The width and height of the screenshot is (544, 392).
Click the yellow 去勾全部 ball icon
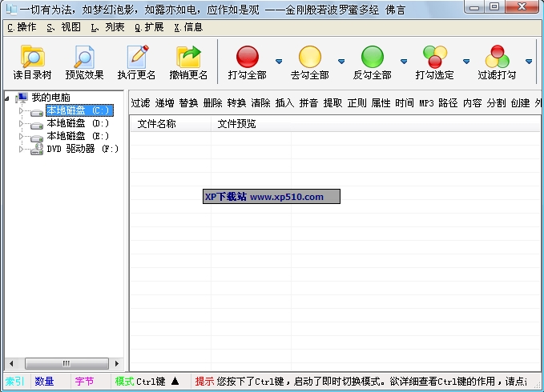pos(309,57)
